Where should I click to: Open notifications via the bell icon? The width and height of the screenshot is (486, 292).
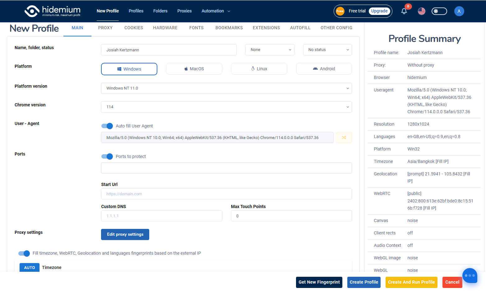(x=404, y=11)
